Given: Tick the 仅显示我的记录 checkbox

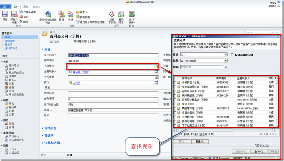Looking at the screenshot, I should point(232,55).
